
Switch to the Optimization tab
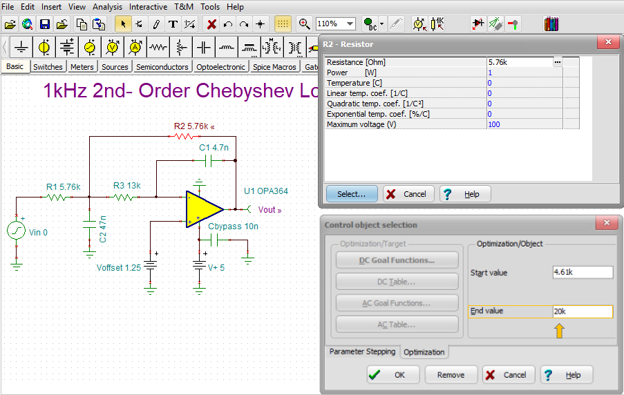[424, 352]
